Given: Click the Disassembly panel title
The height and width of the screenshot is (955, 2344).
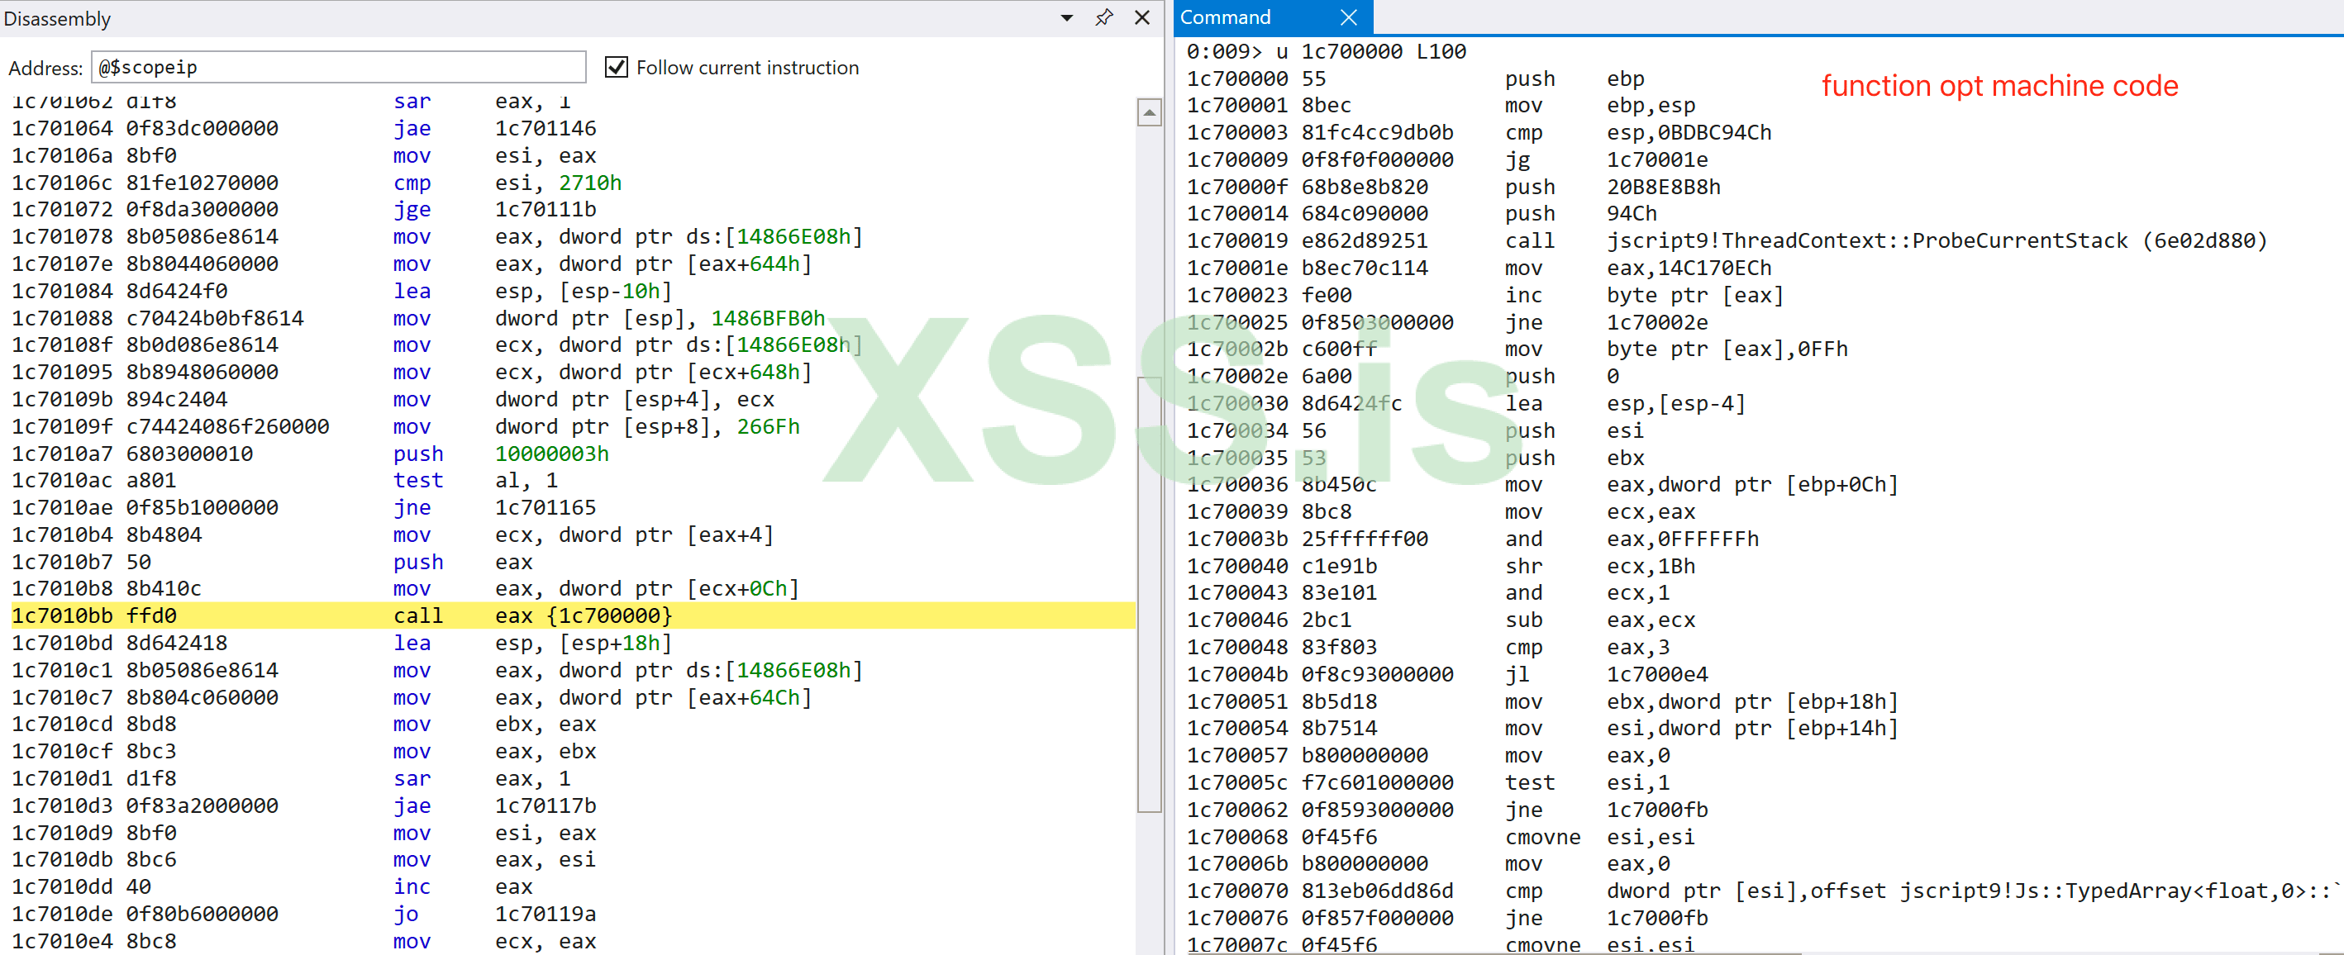Looking at the screenshot, I should coord(56,18).
